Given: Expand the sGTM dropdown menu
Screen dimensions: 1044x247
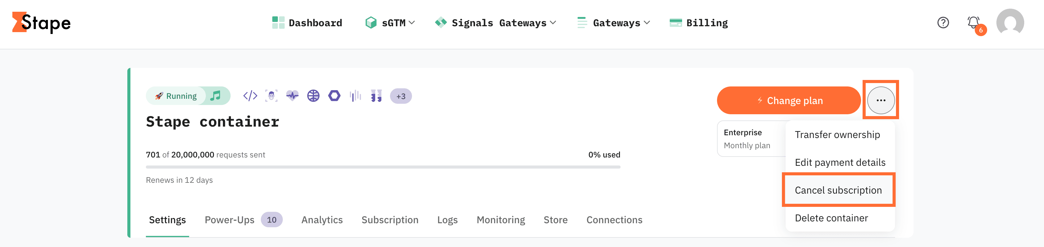Looking at the screenshot, I should (390, 23).
